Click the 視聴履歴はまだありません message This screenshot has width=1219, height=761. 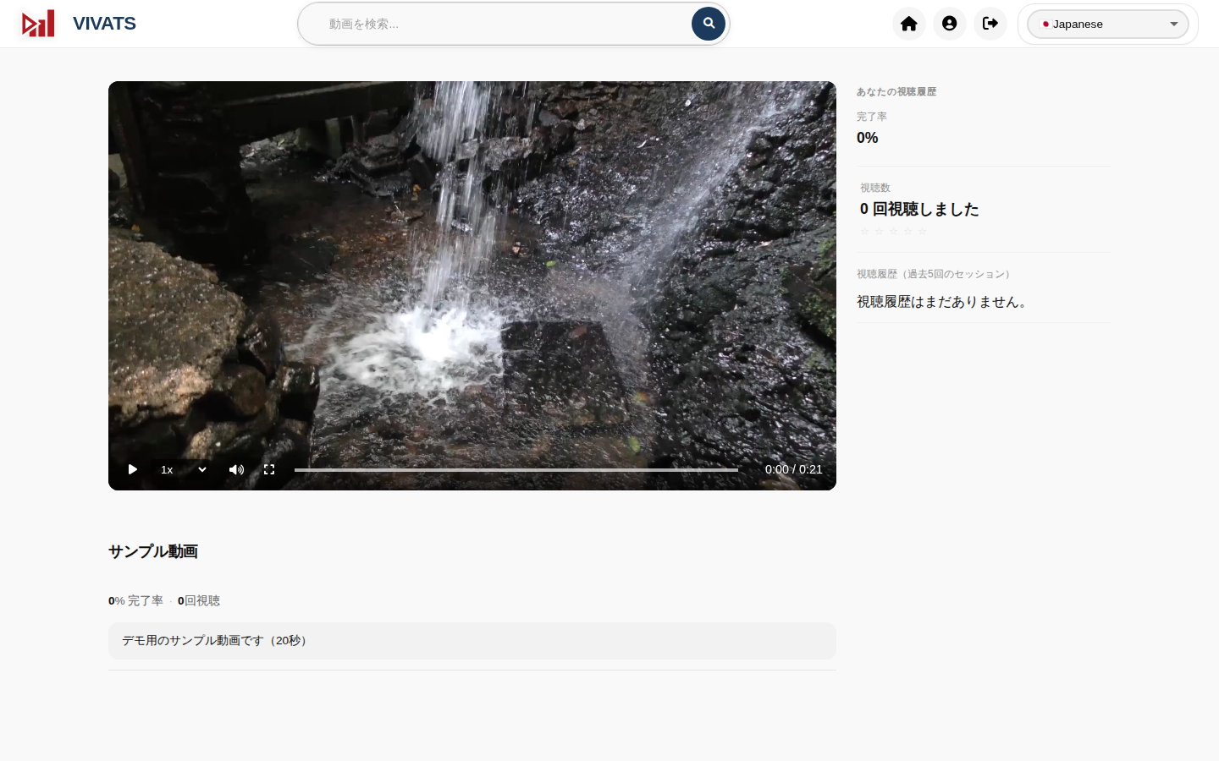[x=943, y=302]
